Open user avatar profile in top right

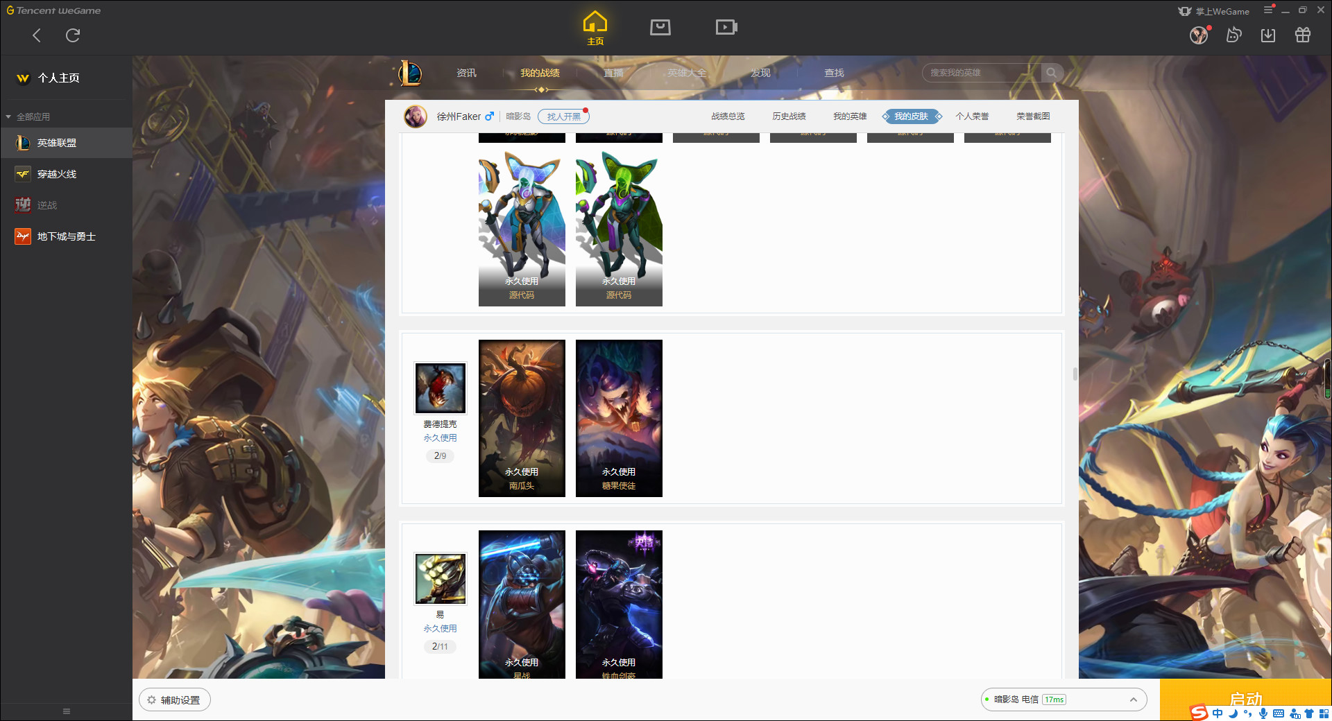click(x=1199, y=35)
